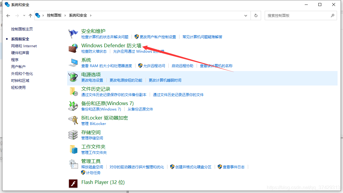Open Windows Defender 防火墙 heading link

[111, 45]
